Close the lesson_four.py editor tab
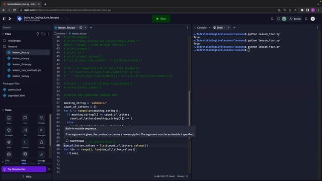Viewport: 322px width, 181px height. click(x=86, y=28)
